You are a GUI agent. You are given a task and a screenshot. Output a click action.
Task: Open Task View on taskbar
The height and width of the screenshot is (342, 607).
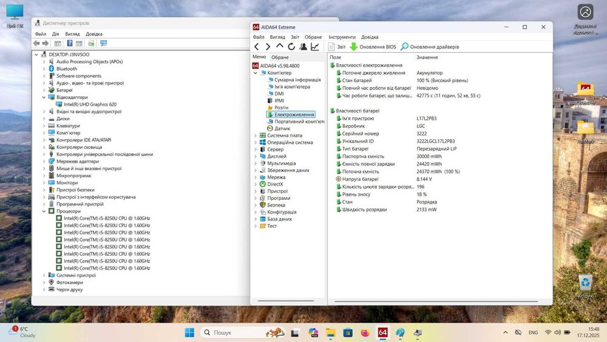click(295, 333)
